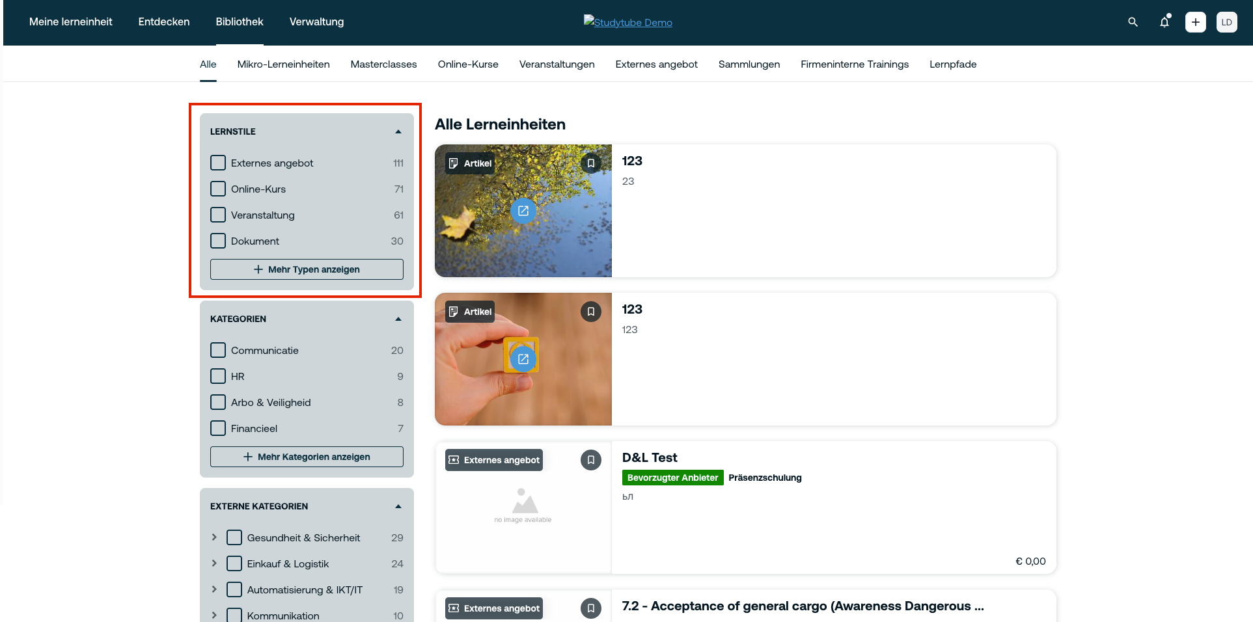Go to Meine lerneinheit
The width and height of the screenshot is (1253, 622).
[71, 22]
